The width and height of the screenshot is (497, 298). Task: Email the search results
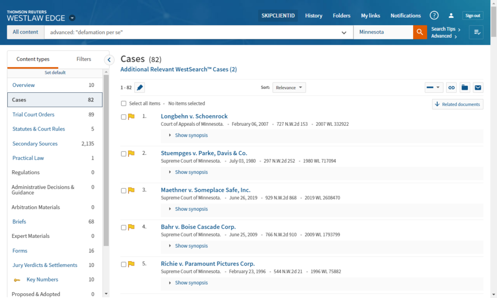point(478,87)
